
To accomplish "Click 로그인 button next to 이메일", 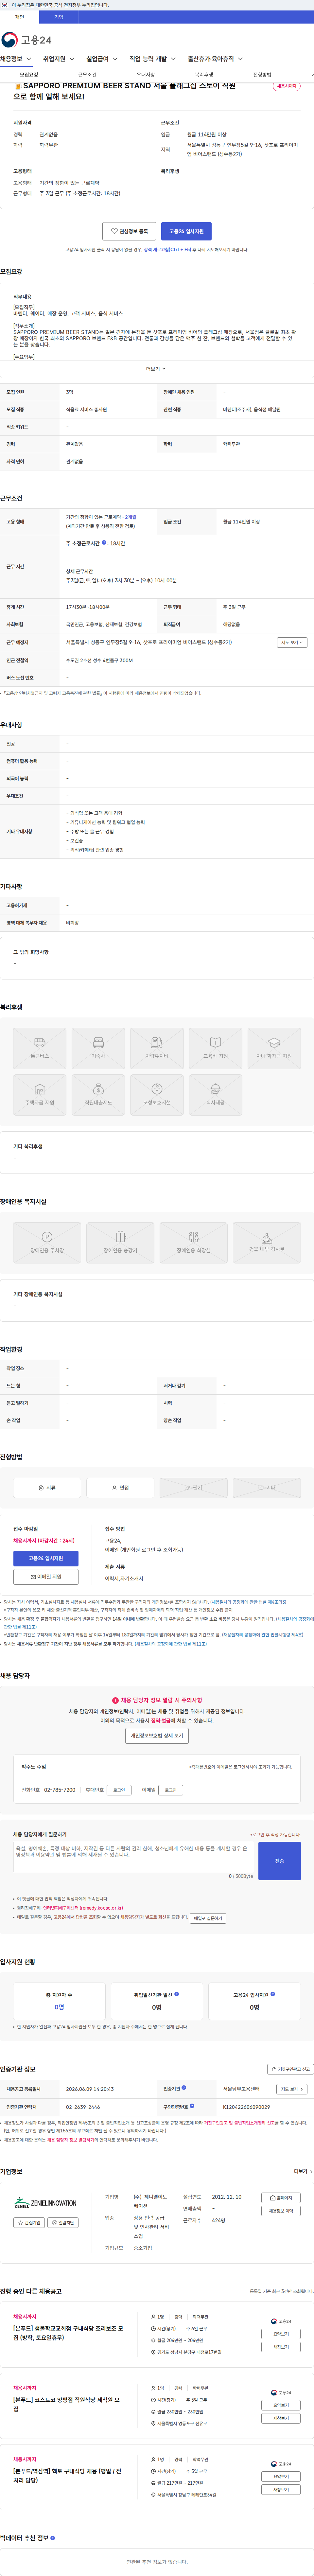I will [x=171, y=1790].
